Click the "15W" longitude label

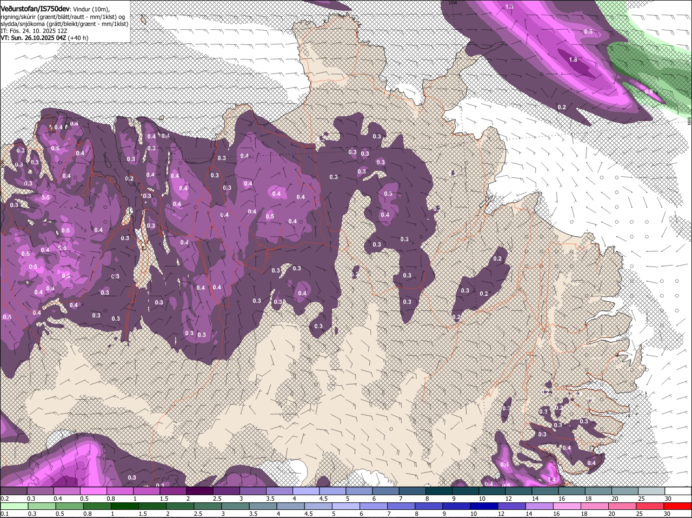click(x=453, y=3)
